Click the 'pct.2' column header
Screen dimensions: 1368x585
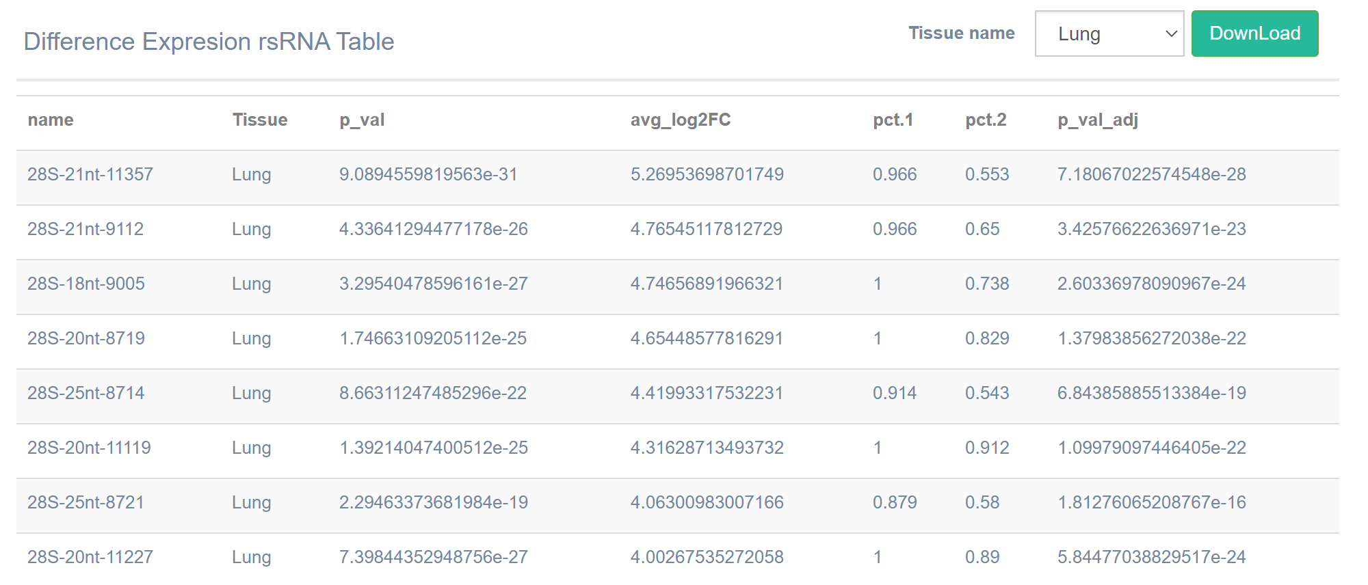[x=986, y=120]
